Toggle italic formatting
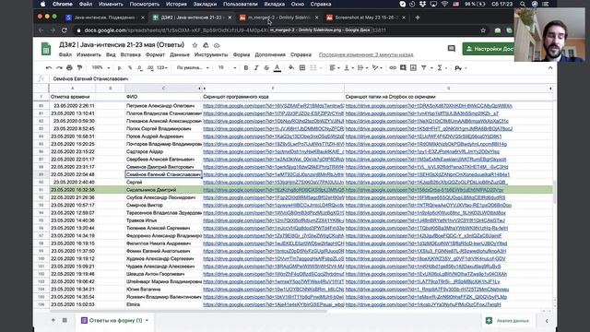This screenshot has height=332, width=590. point(256,67)
